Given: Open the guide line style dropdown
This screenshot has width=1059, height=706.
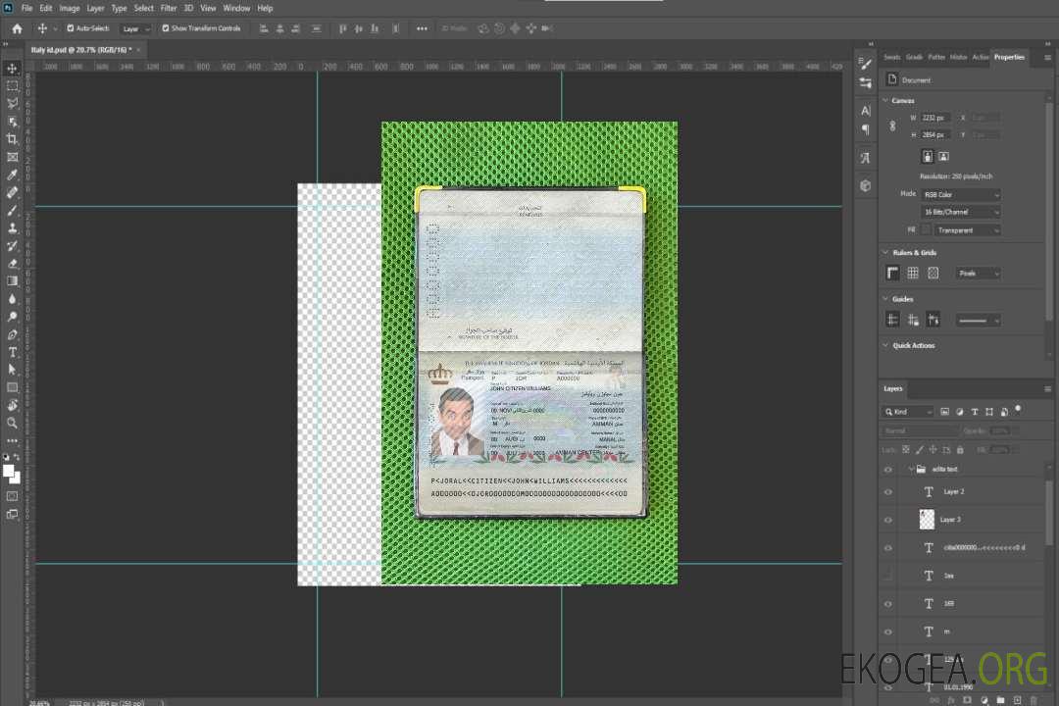Looking at the screenshot, I should (979, 321).
